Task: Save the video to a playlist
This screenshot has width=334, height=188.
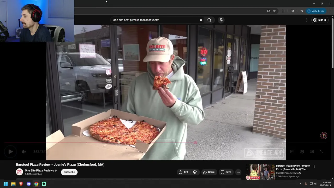Action: [226, 172]
